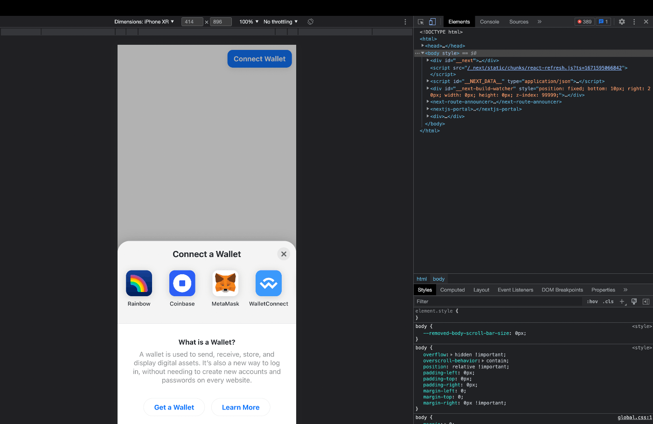Click the rotate device icon
Viewport: 653px width, 424px height.
(311, 22)
